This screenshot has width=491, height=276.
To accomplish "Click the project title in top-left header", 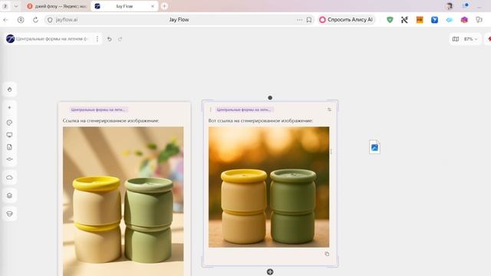I will [x=52, y=39].
